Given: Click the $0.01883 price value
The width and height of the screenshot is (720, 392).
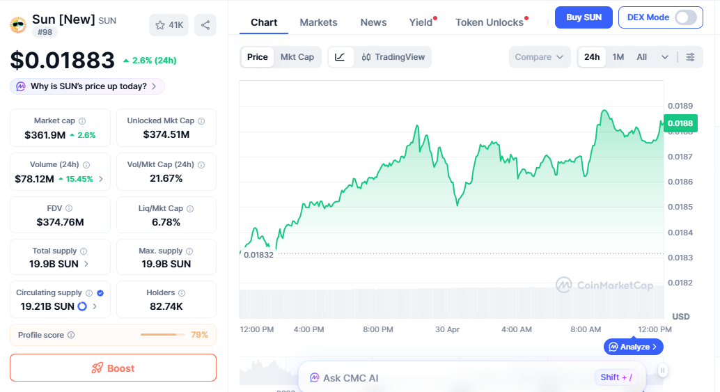Looking at the screenshot, I should (x=63, y=60).
